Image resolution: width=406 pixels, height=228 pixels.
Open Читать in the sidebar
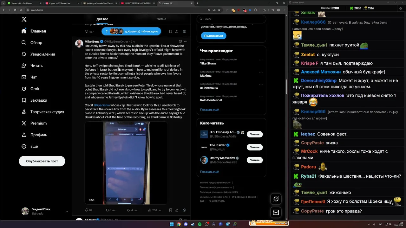[32, 66]
